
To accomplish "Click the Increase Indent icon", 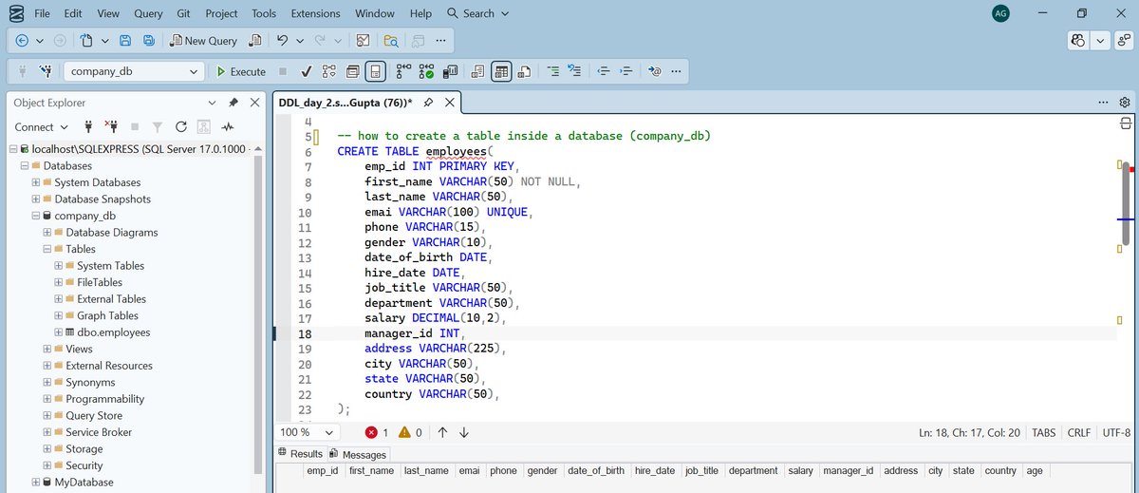I will point(626,71).
